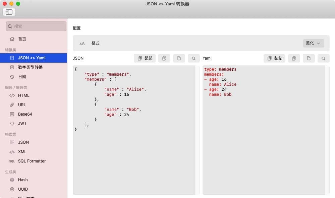Open the HTML encoder tool
Screen dimensions: 335x198
click(34, 95)
